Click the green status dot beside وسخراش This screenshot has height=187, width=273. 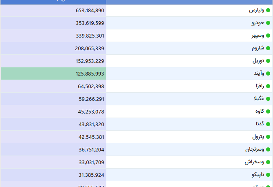(268, 162)
